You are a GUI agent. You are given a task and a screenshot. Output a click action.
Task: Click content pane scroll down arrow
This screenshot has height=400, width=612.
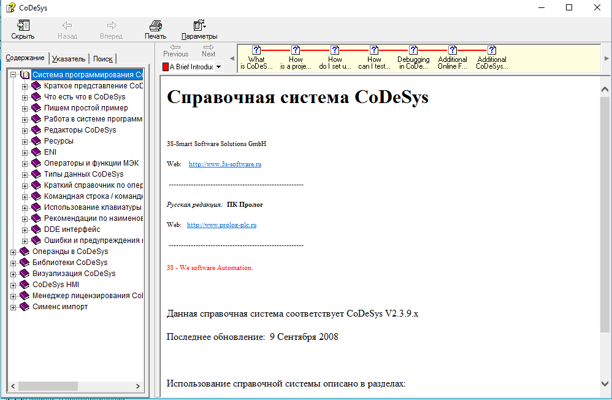point(605,383)
